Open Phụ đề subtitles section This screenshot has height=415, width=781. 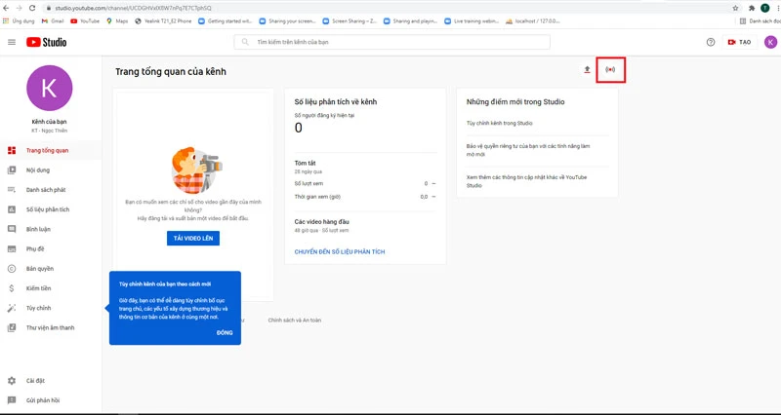coord(51,249)
